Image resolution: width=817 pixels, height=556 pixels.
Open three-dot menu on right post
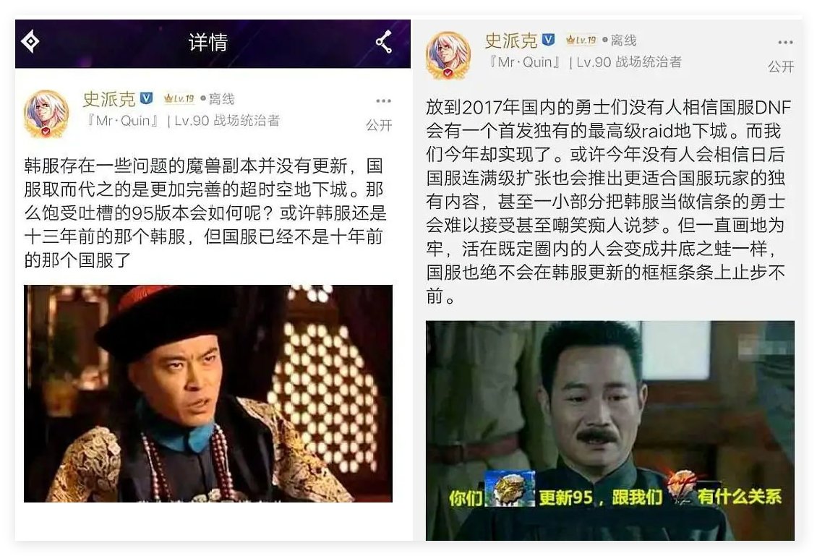[x=785, y=42]
